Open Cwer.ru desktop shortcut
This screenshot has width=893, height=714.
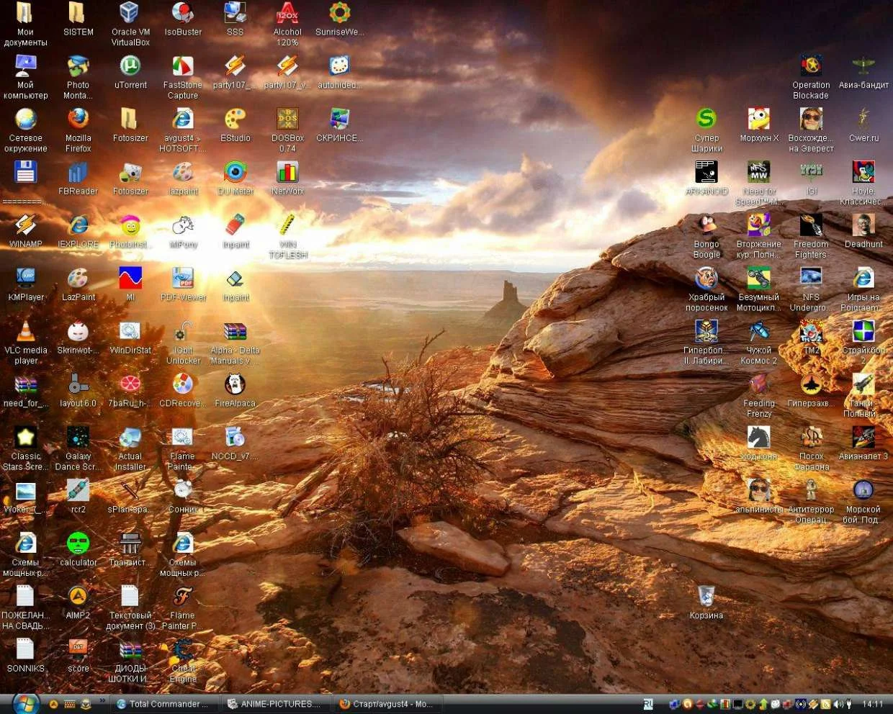click(863, 125)
